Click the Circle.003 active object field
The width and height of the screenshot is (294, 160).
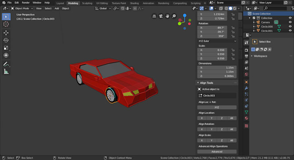pos(217,96)
